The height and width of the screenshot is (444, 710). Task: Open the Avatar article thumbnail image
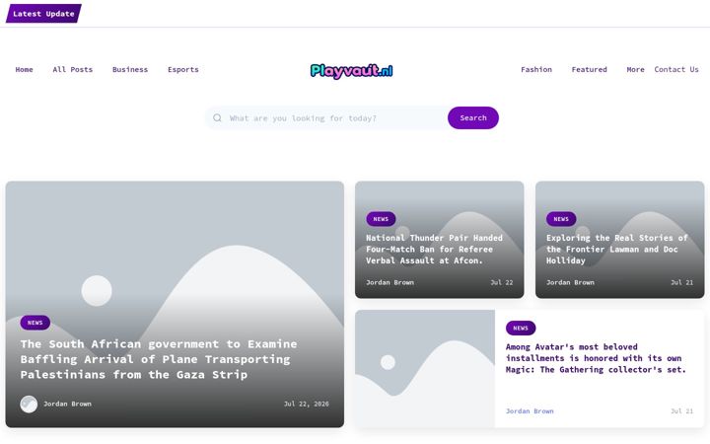425,369
